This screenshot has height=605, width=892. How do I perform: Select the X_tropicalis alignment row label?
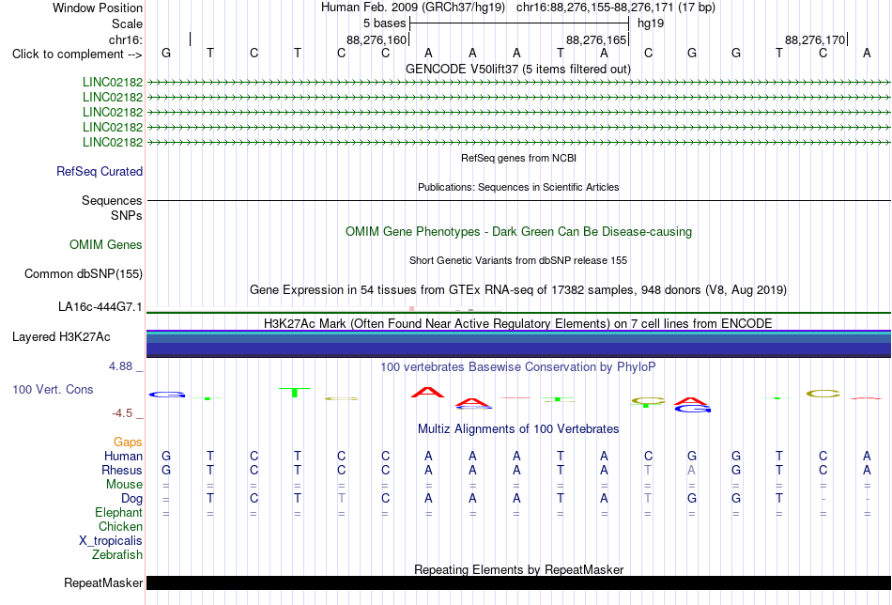click(x=111, y=541)
